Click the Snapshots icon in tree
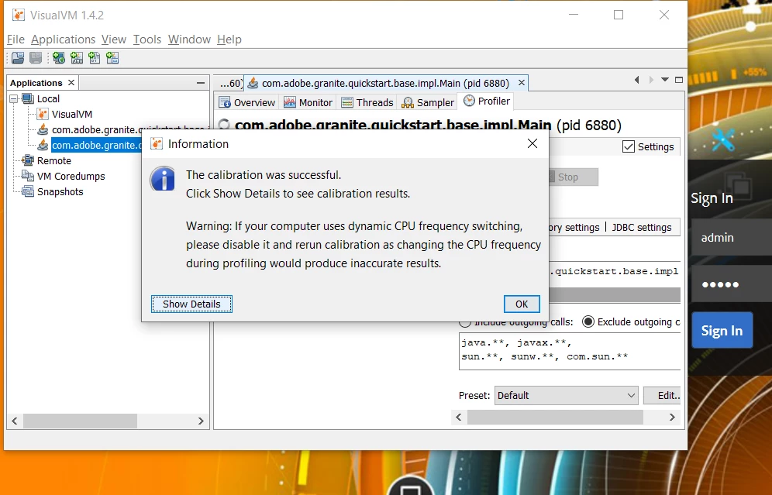772x495 pixels. (28, 191)
